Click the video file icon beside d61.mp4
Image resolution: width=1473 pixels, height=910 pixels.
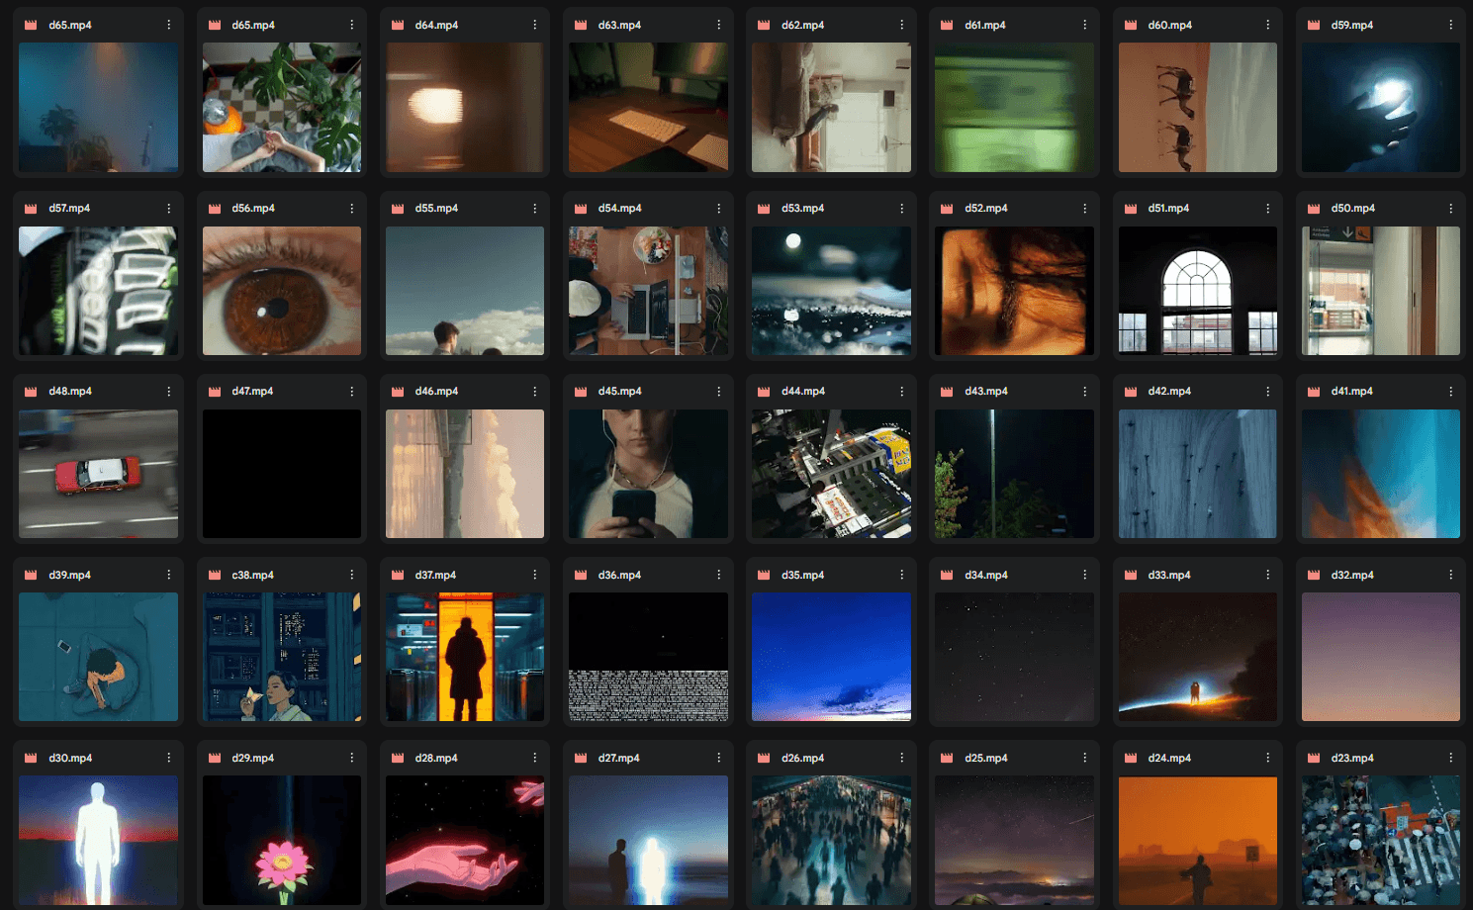948,26
